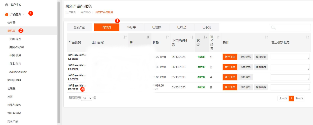Open 账单信息 in the 03/10/2023 row
The width and height of the screenshot is (313, 125).
(245, 77)
